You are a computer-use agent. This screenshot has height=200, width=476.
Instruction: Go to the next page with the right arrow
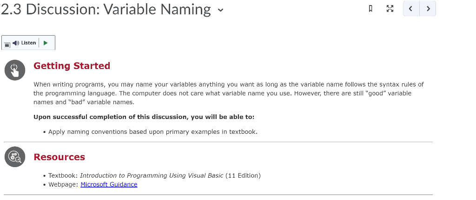tap(428, 8)
